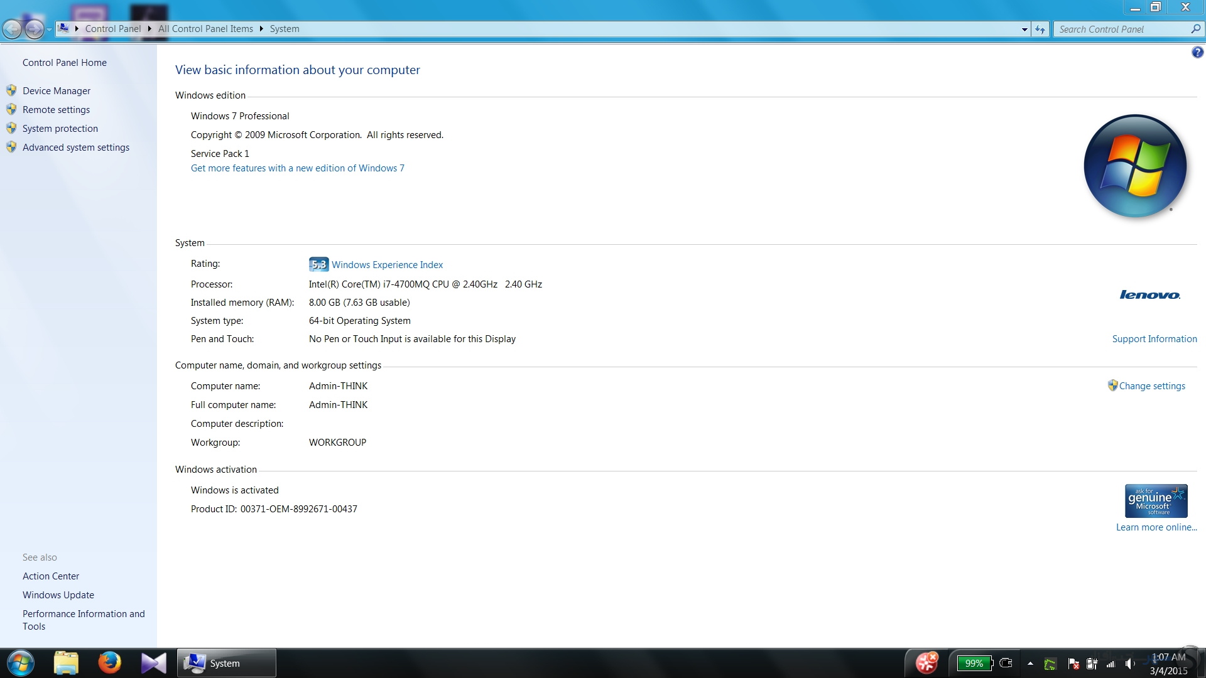Click the Get more features with new edition link
The image size is (1206, 678).
click(298, 168)
